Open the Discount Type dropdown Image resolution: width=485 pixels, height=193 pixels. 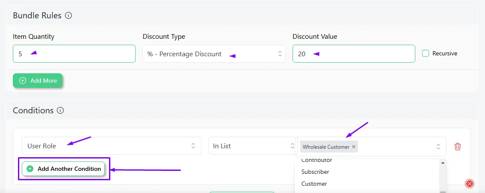pyautogui.click(x=214, y=54)
